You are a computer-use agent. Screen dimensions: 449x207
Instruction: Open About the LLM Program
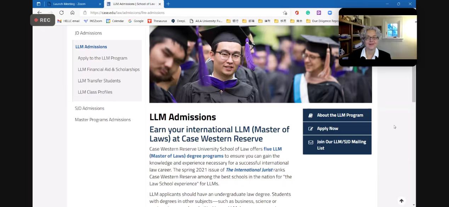click(x=337, y=115)
